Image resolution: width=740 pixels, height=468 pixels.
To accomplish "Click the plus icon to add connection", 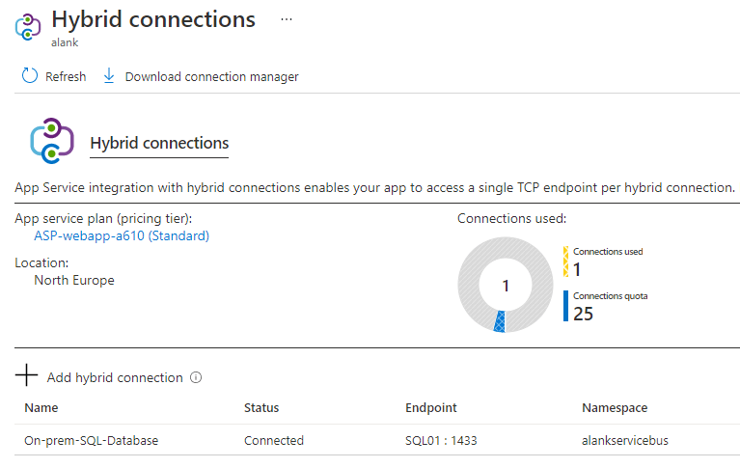I will point(27,376).
